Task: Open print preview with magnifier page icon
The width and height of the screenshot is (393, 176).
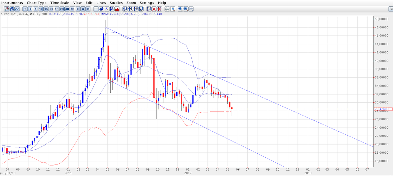Action: pyautogui.click(x=173, y=9)
